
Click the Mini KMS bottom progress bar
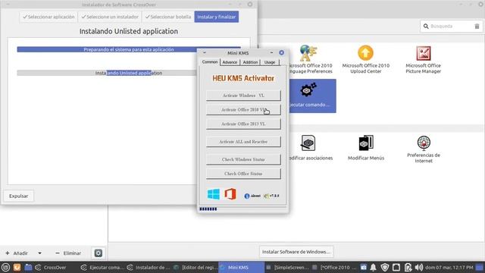(x=242, y=209)
